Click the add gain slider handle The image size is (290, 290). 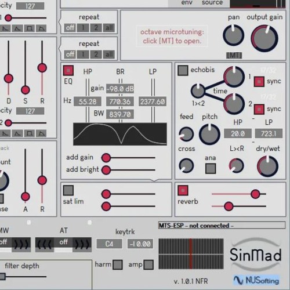(x=106, y=158)
